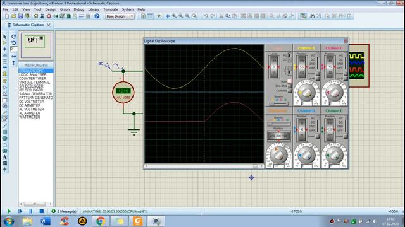Open the Library menu
The image size is (405, 227).
pyautogui.click(x=94, y=9)
